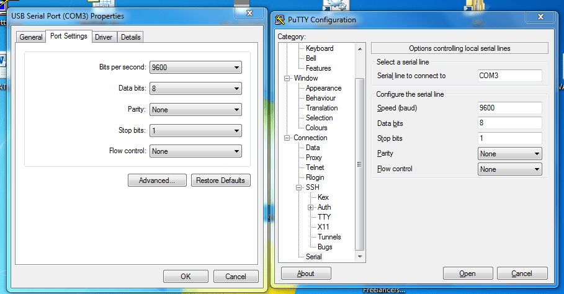Click the About button in PuTTY
Image resolution: width=564 pixels, height=294 pixels.
306,274
